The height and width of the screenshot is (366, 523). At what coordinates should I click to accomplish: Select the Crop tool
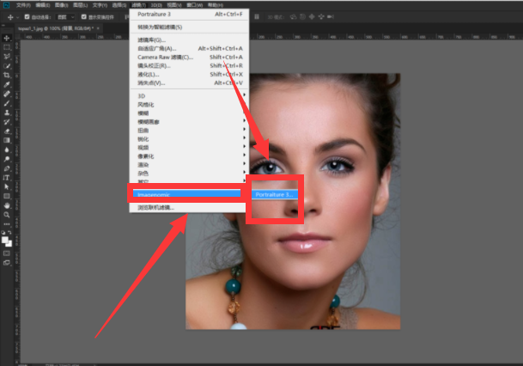click(7, 75)
